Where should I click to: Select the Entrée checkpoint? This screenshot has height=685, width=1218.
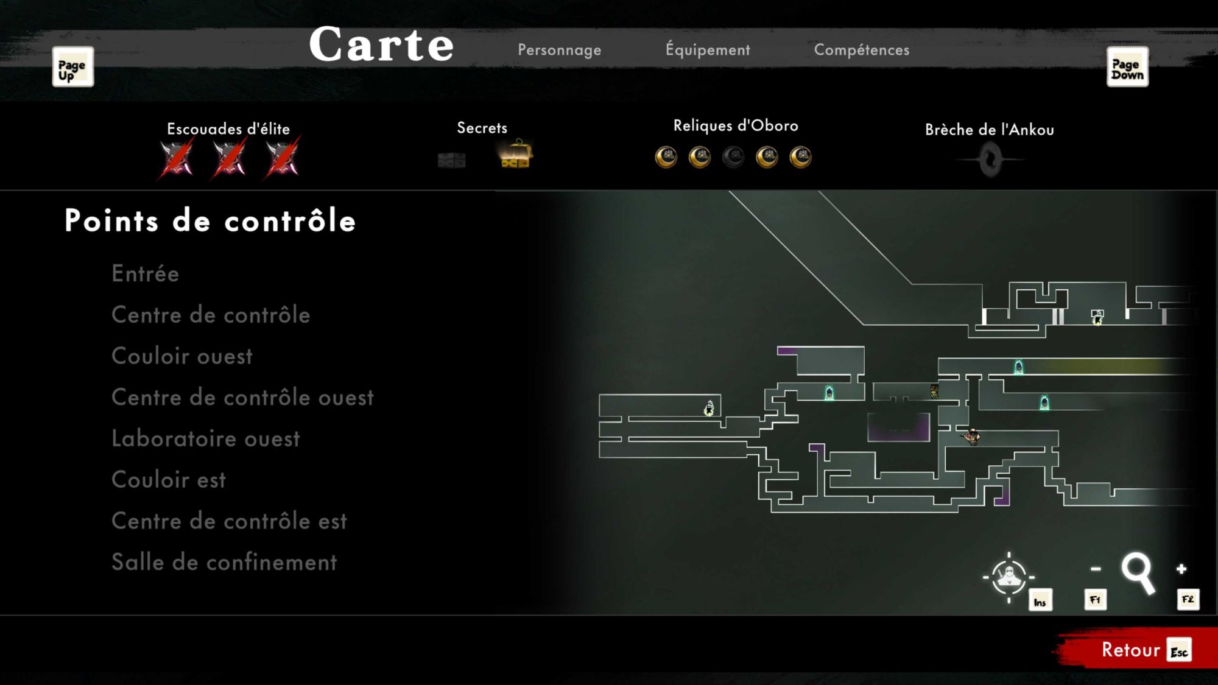coord(145,273)
